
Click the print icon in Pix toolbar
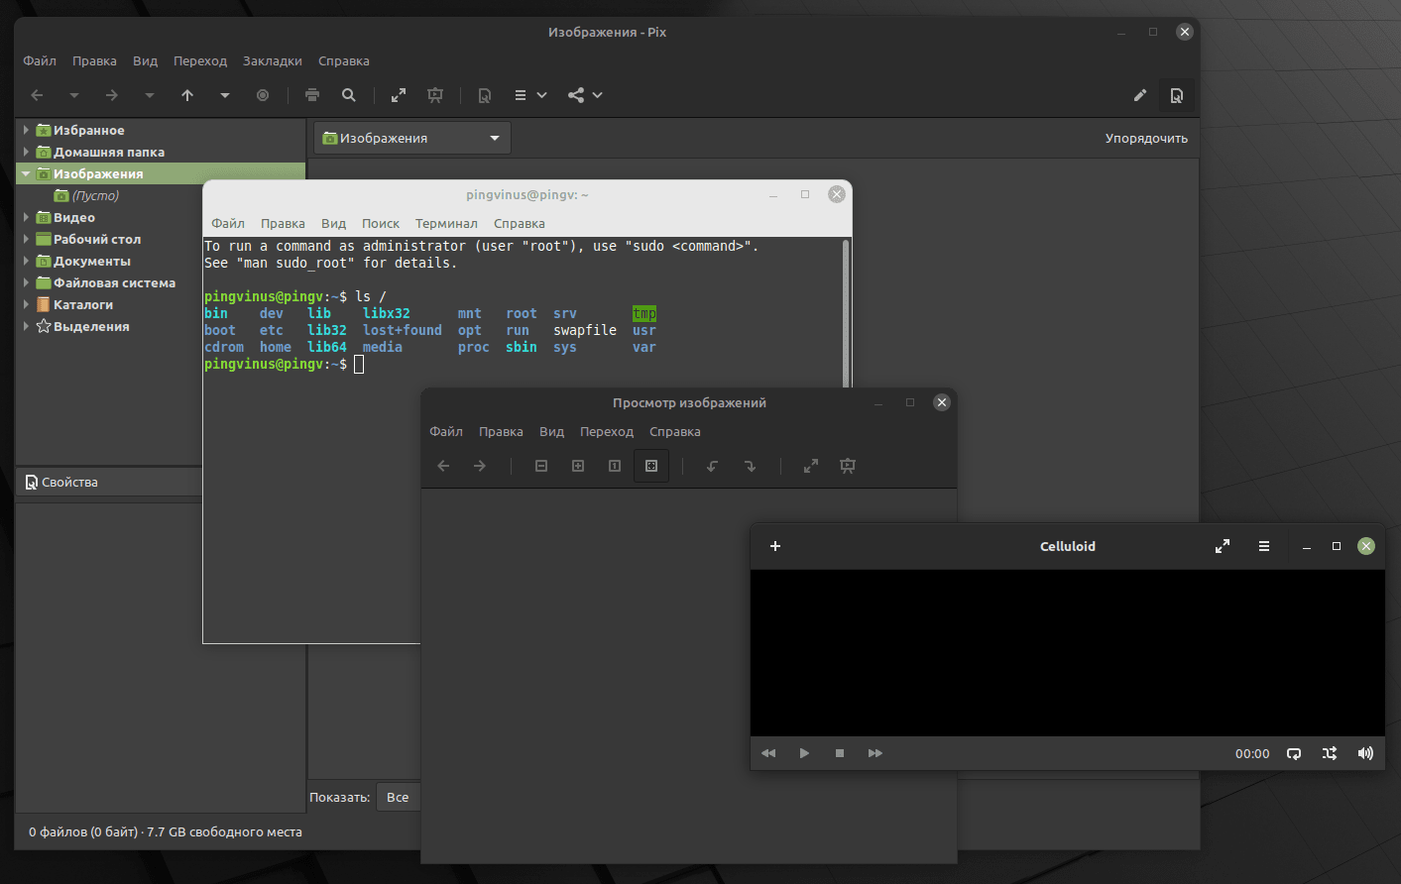tap(312, 95)
